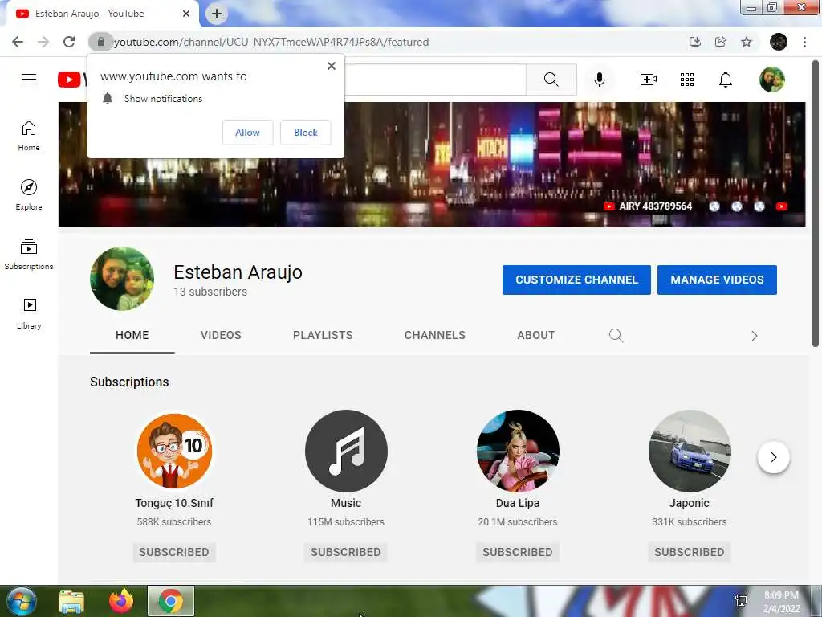Switch to the CHANNELS tab
Viewport: 822px width, 617px height.
pos(435,335)
